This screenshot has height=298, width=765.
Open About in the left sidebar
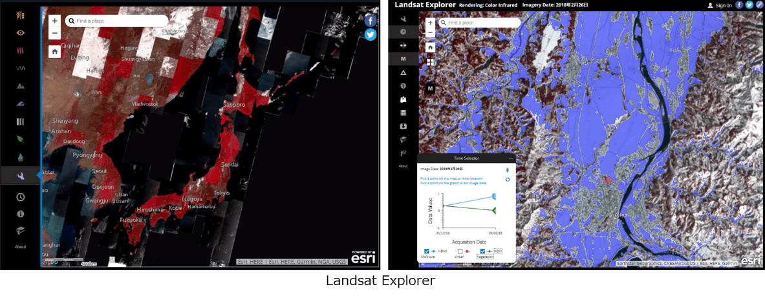click(21, 247)
